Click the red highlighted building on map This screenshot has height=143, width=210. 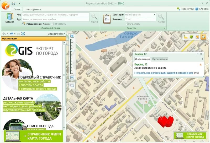(165, 121)
